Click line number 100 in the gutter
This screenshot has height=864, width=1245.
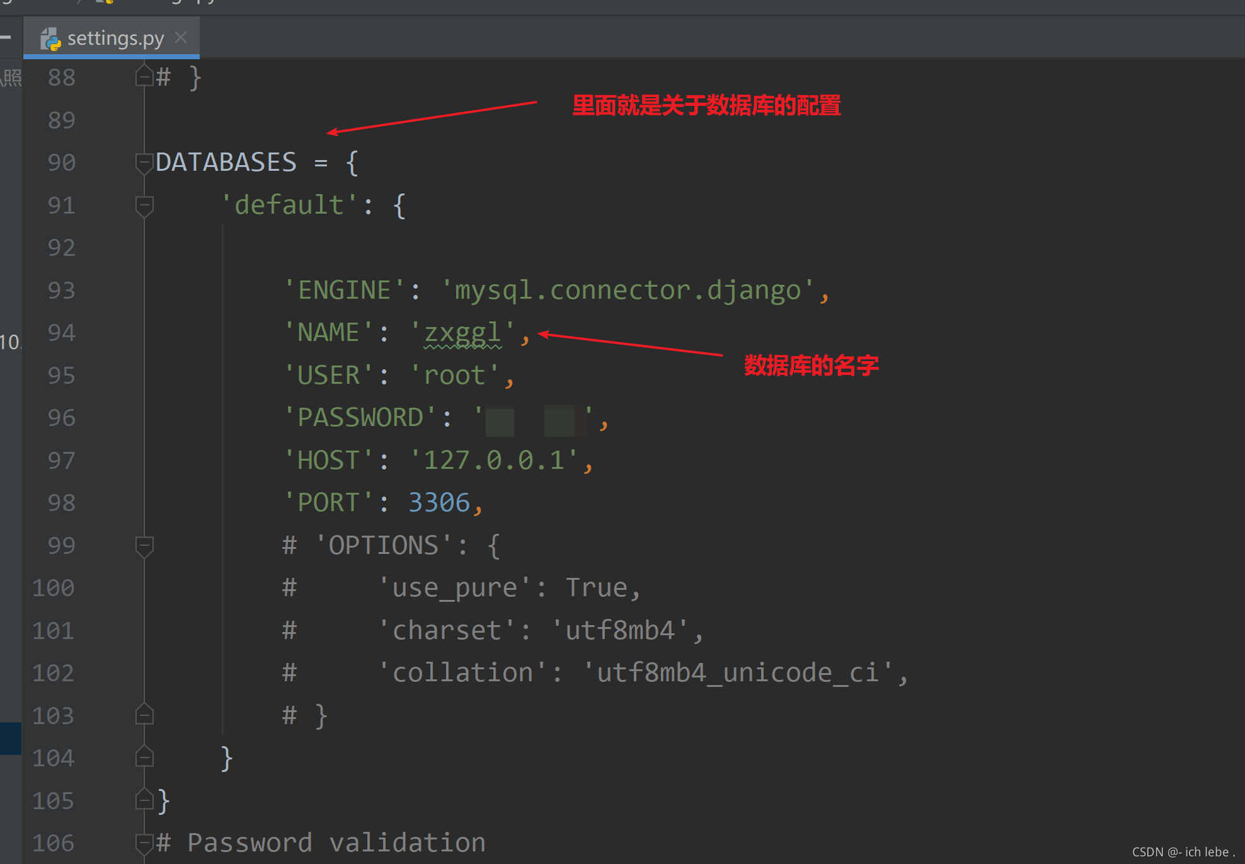pyautogui.click(x=54, y=588)
